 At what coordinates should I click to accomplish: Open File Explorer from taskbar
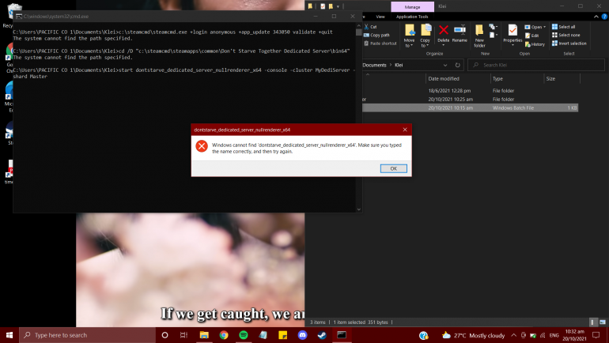click(204, 335)
